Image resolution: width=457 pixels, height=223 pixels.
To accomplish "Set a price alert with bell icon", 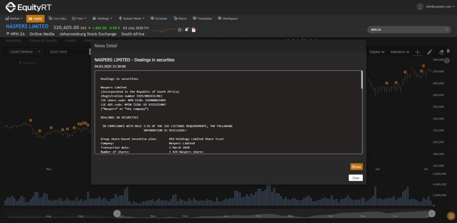I will [x=187, y=30].
